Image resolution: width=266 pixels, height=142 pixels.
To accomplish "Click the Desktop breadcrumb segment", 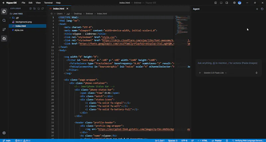I will point(78,14).
